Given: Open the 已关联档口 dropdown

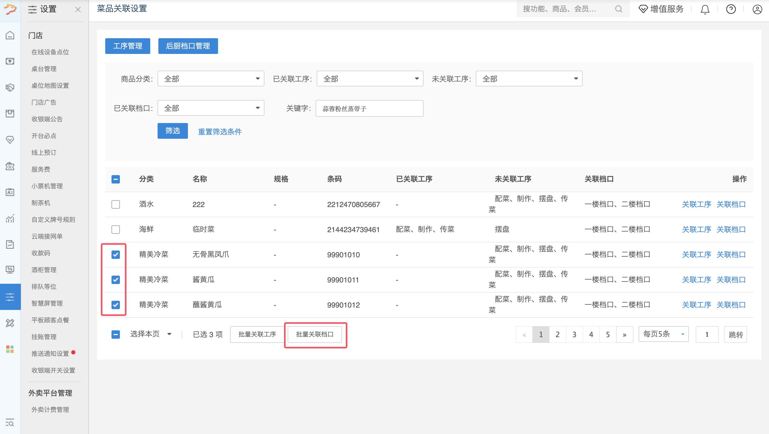Looking at the screenshot, I should [211, 108].
